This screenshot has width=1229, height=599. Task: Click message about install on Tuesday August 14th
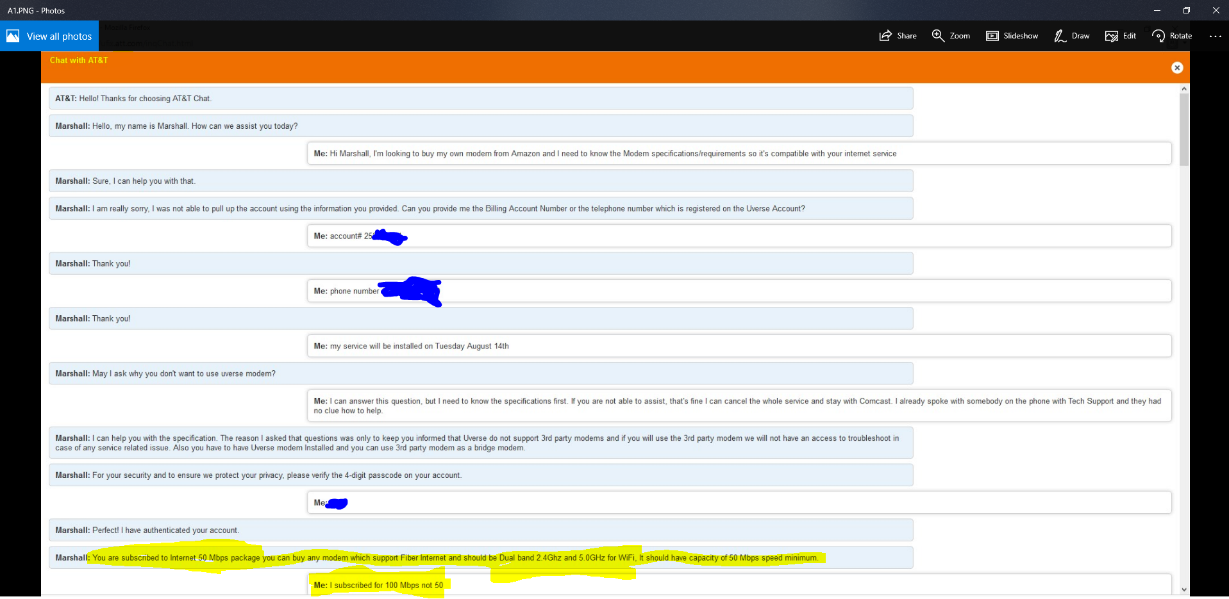739,347
